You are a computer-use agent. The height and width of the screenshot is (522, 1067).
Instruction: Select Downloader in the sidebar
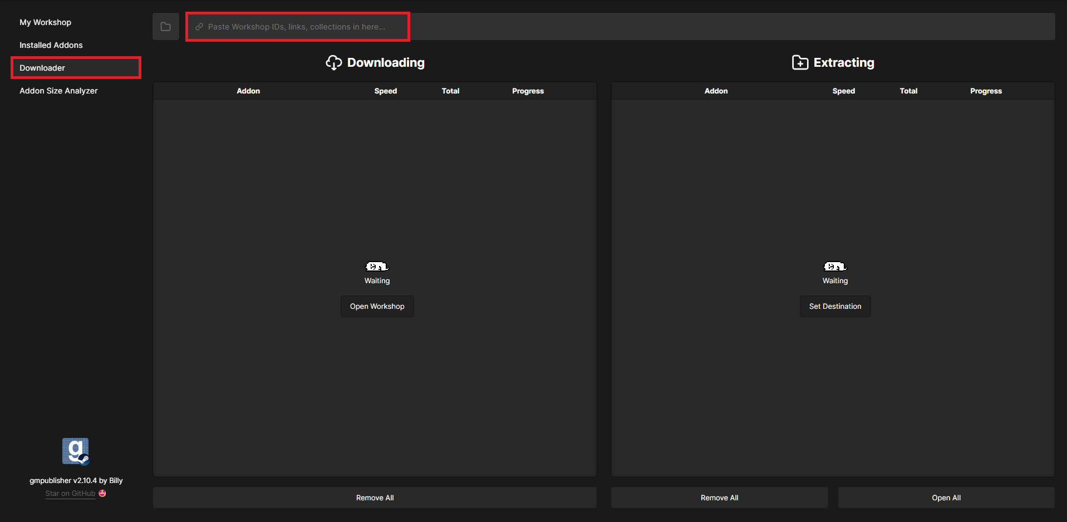click(x=42, y=68)
